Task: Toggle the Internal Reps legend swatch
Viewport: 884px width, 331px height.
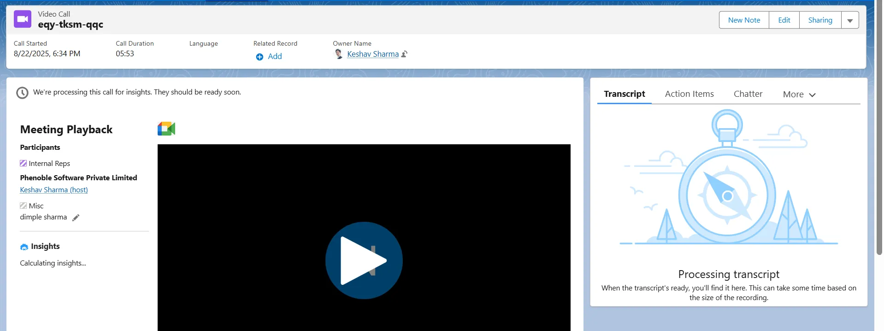Action: (x=23, y=164)
